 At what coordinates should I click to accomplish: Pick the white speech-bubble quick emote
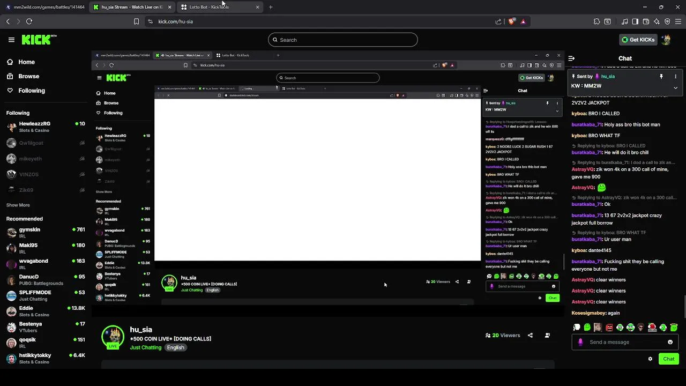(577, 327)
